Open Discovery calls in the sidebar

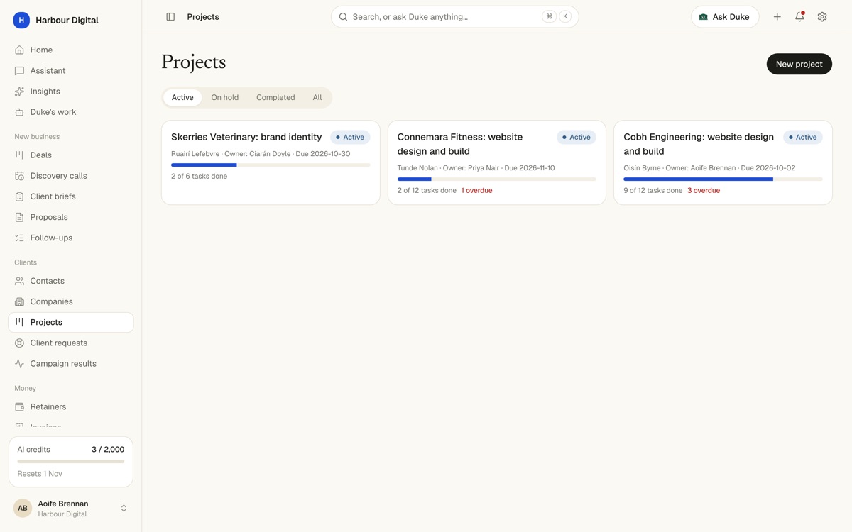(x=71, y=176)
